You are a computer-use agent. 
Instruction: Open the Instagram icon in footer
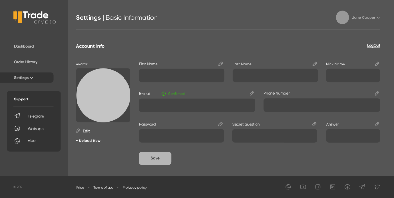[x=318, y=187]
